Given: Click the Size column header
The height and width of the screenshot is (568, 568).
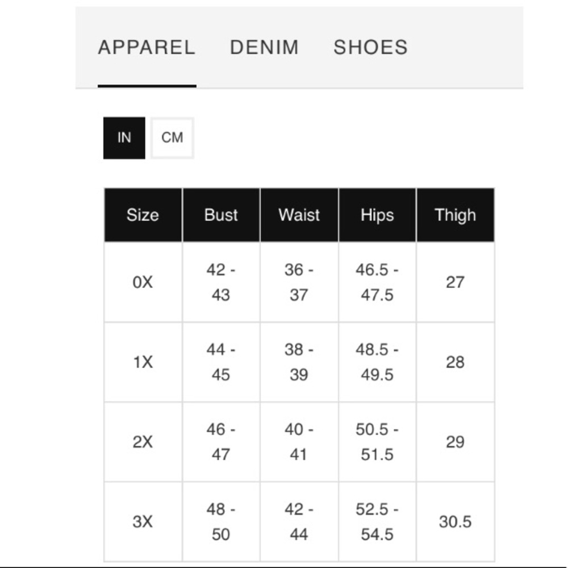Looking at the screenshot, I should pos(143,215).
